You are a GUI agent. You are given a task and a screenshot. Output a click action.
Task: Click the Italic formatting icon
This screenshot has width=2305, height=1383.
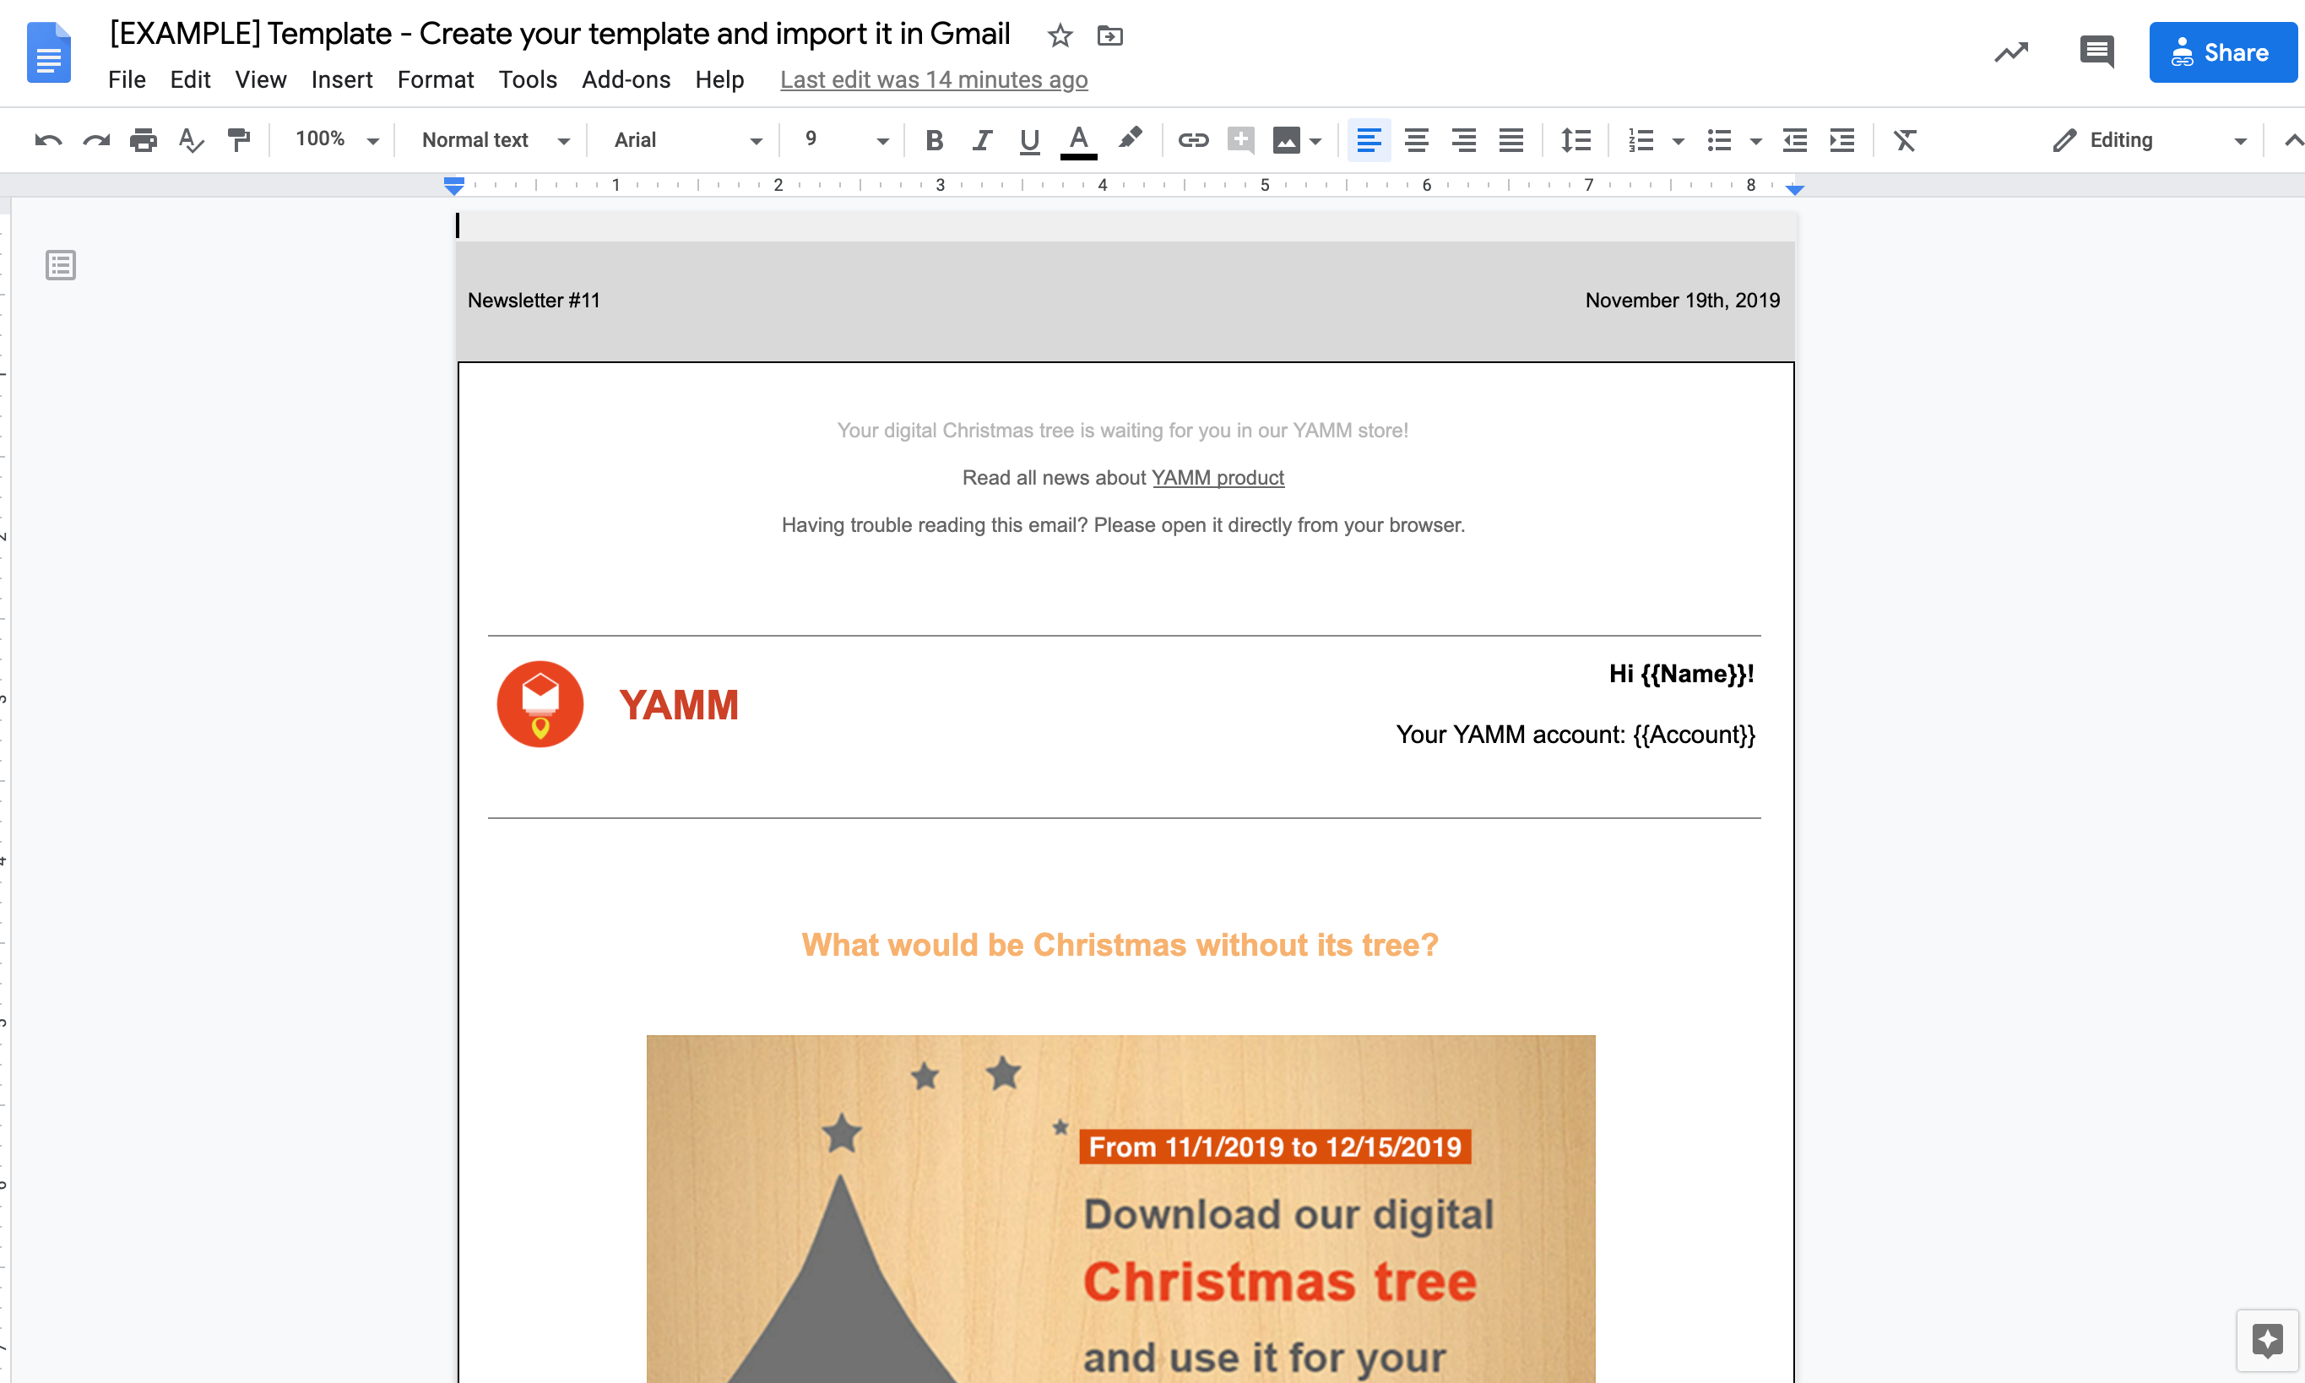pyautogui.click(x=979, y=138)
